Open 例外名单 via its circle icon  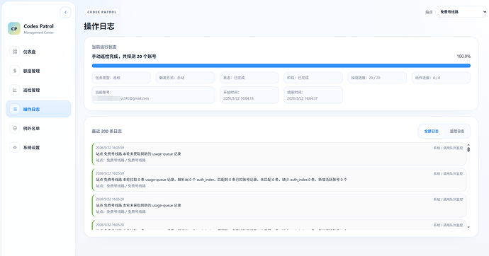pos(15,128)
